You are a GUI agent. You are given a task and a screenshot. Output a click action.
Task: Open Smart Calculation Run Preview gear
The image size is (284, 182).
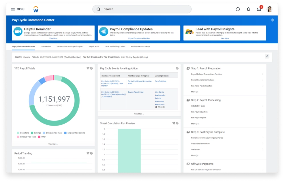pos(177,123)
